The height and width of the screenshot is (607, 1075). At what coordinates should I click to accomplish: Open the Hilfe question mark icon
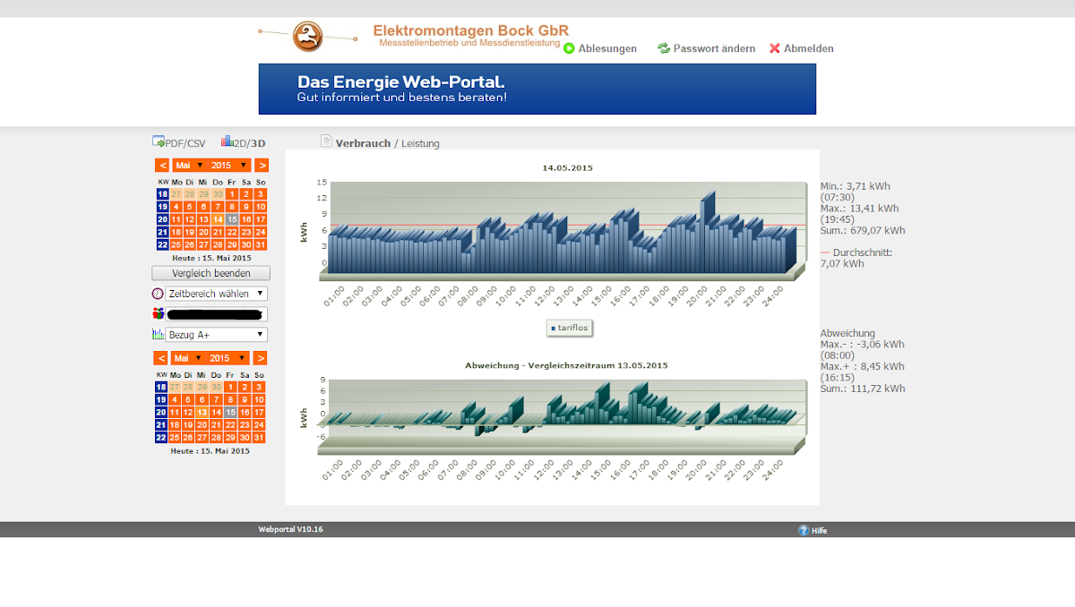804,530
